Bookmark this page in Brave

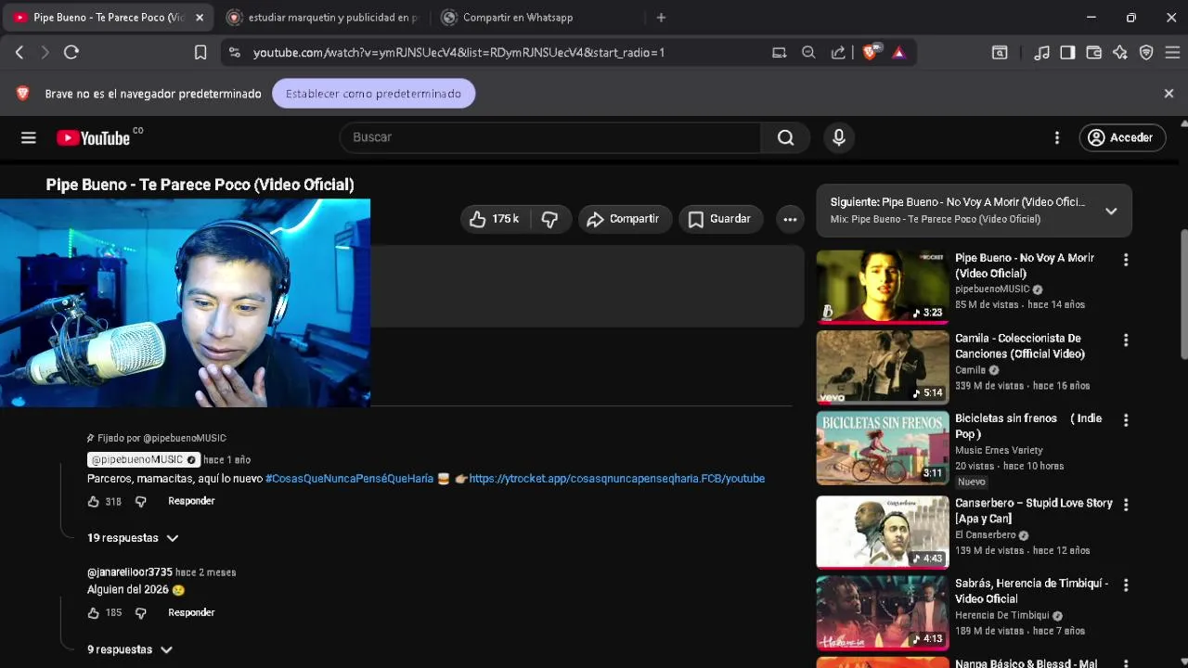click(x=200, y=53)
